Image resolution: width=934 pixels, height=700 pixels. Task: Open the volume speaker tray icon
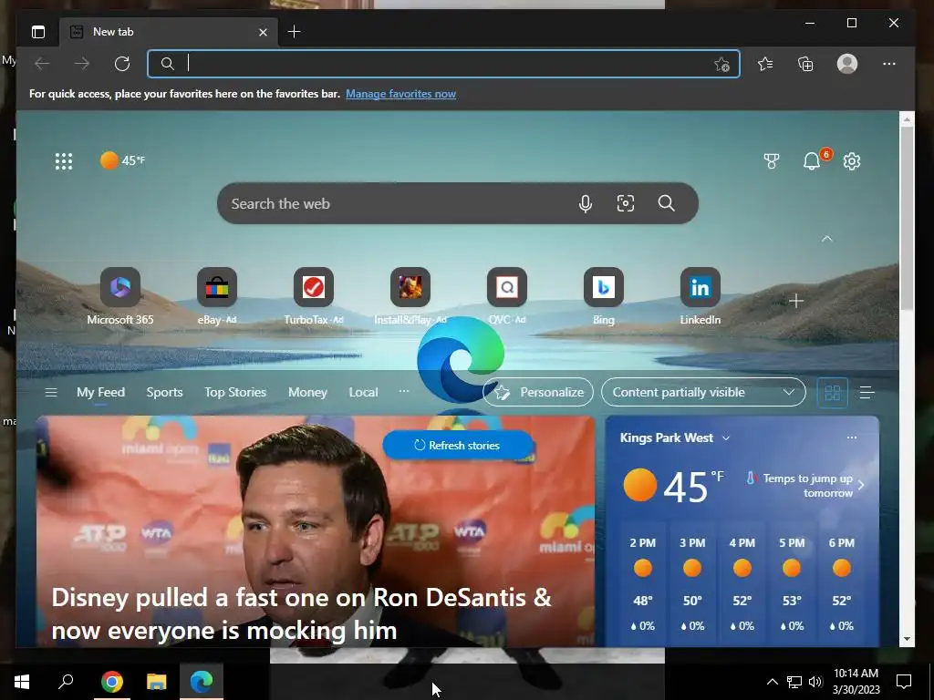tap(815, 682)
